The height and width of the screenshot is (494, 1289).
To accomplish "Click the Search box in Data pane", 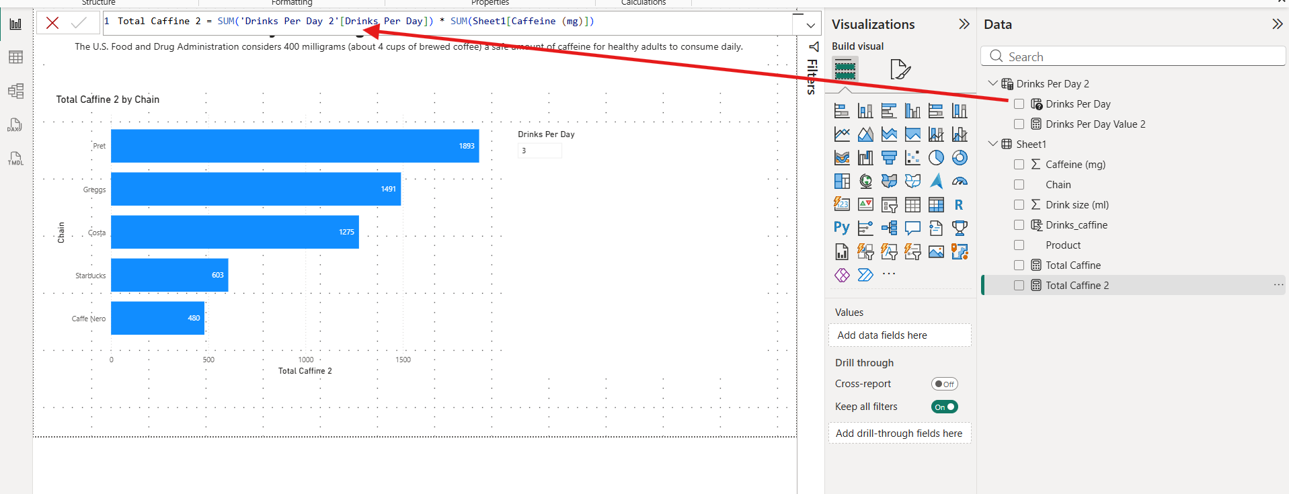I will click(1133, 56).
